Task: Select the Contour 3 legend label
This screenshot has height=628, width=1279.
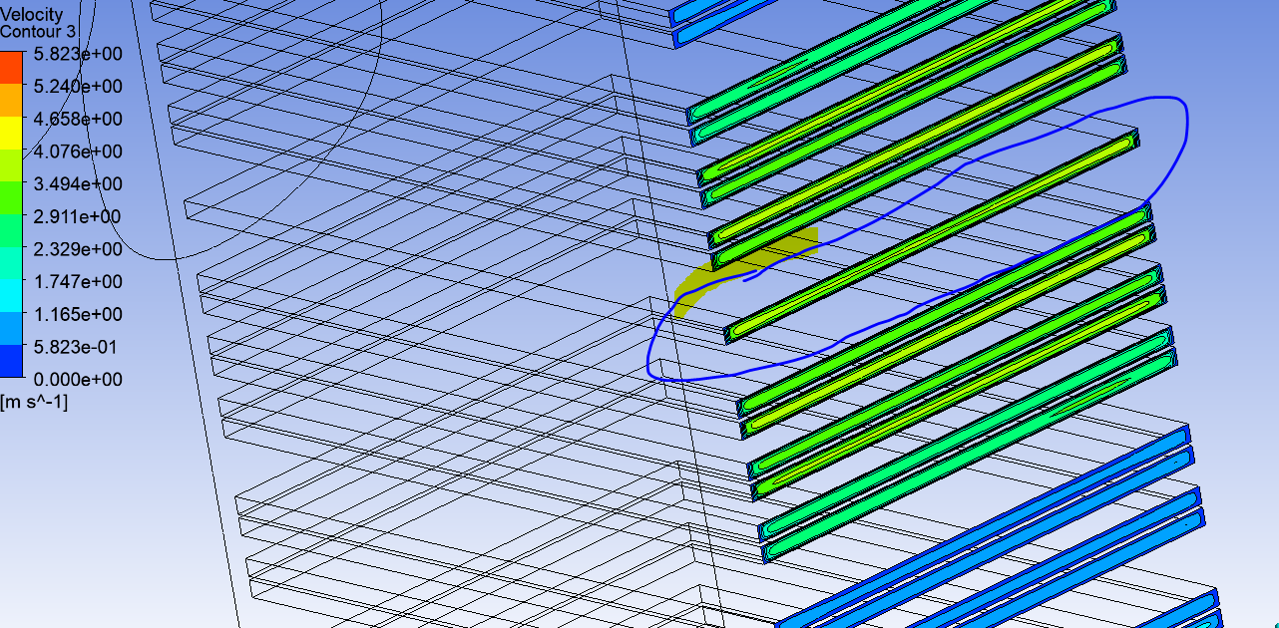Action: [x=38, y=32]
